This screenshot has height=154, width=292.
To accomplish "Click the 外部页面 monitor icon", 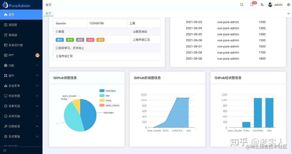I will [x=6, y=96].
